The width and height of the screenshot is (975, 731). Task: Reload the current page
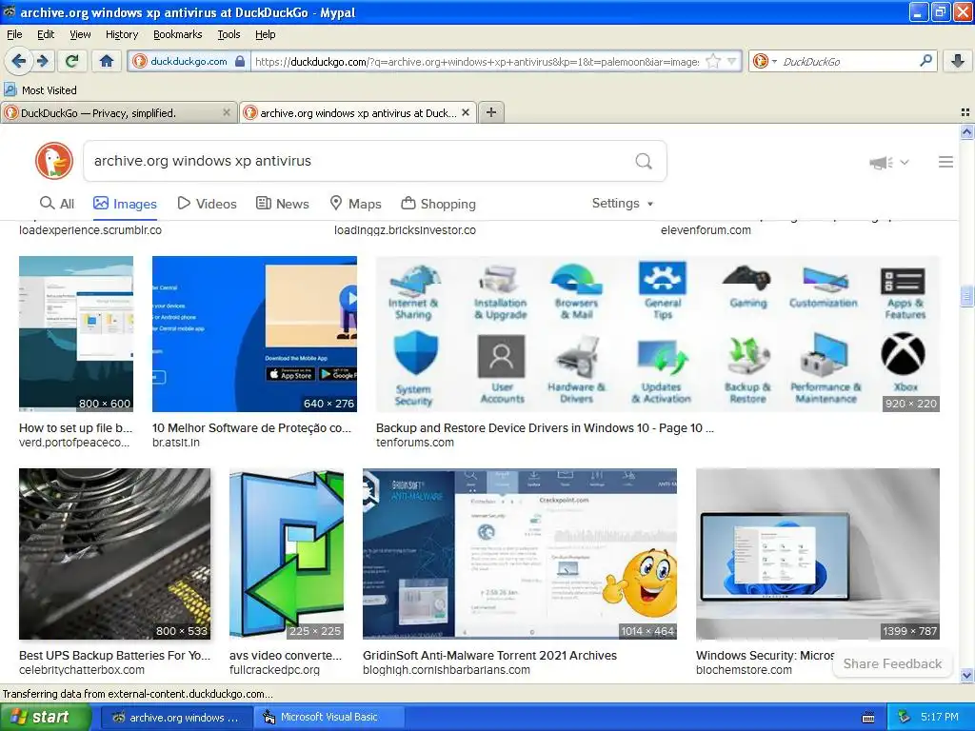tap(71, 61)
